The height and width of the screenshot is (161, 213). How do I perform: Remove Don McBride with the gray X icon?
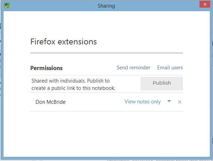pos(180,102)
